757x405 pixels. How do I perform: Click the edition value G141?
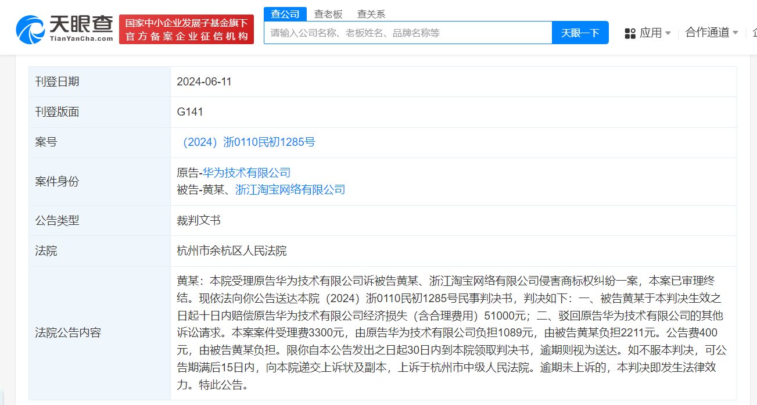190,112
